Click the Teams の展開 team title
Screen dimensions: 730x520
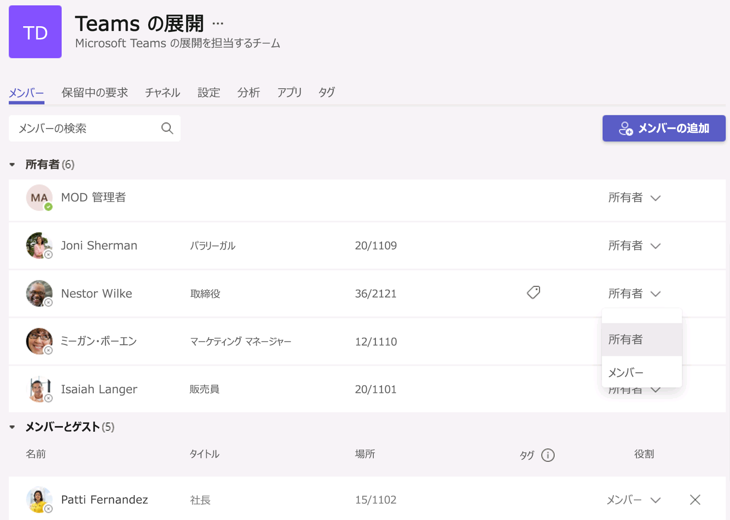139,24
